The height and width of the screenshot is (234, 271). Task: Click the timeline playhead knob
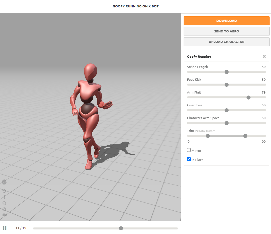pos(121,228)
